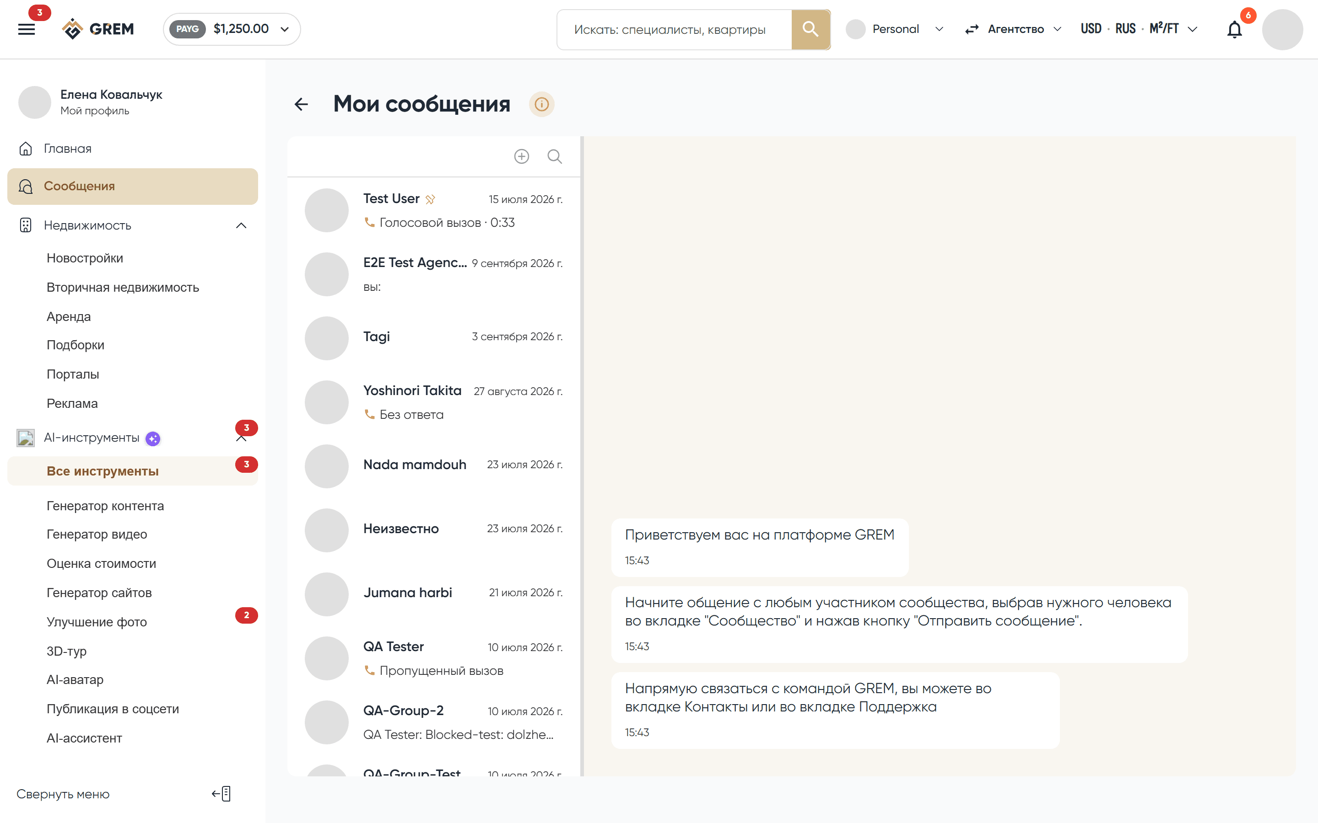Select Сообщения in the sidebar
This screenshot has width=1318, height=823.
click(132, 186)
